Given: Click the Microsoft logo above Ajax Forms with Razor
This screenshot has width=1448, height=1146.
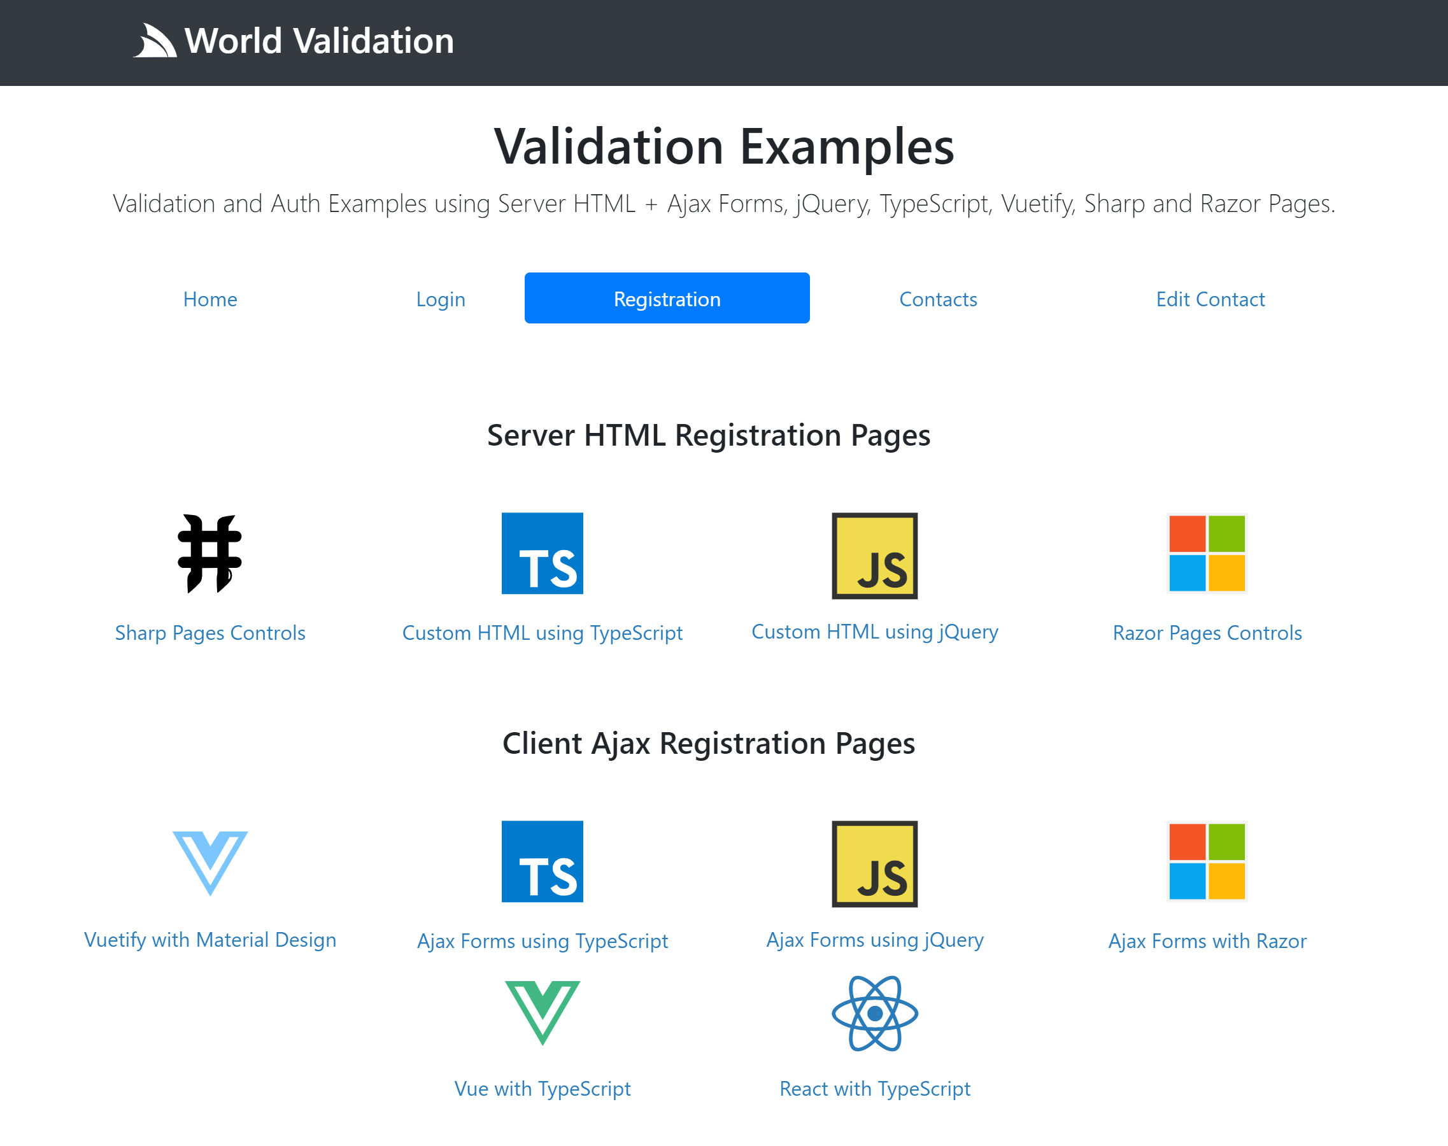Looking at the screenshot, I should (1207, 861).
